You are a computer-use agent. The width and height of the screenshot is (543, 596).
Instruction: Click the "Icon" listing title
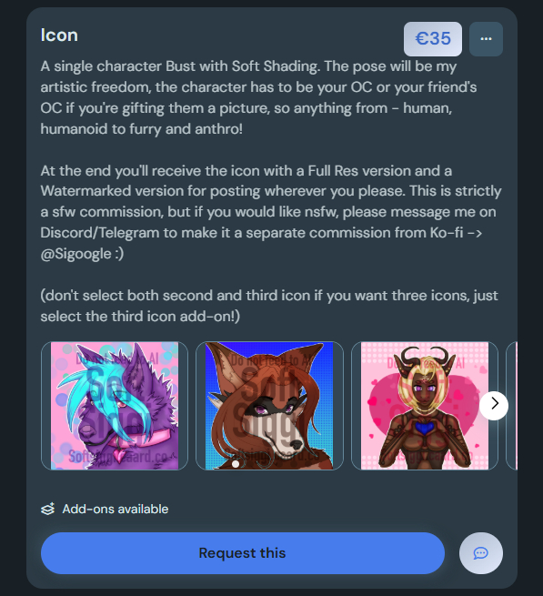point(59,35)
